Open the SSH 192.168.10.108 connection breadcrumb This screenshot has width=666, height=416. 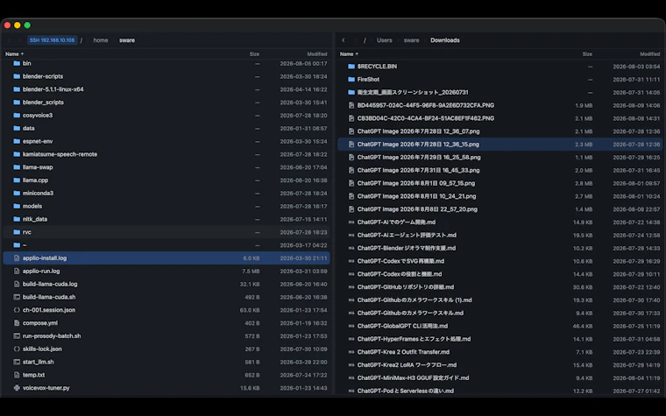(x=53, y=40)
